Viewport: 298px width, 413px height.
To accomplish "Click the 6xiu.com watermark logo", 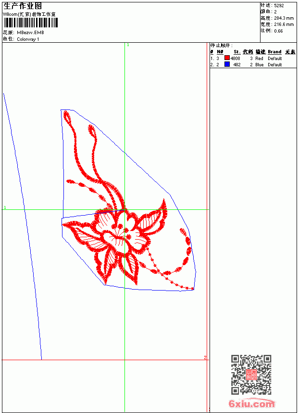I will coord(251,403).
